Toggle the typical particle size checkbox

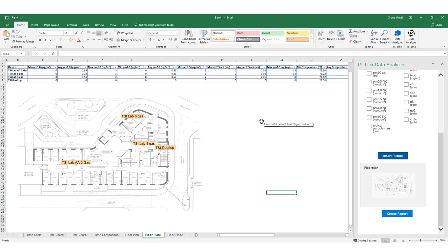coord(369,126)
